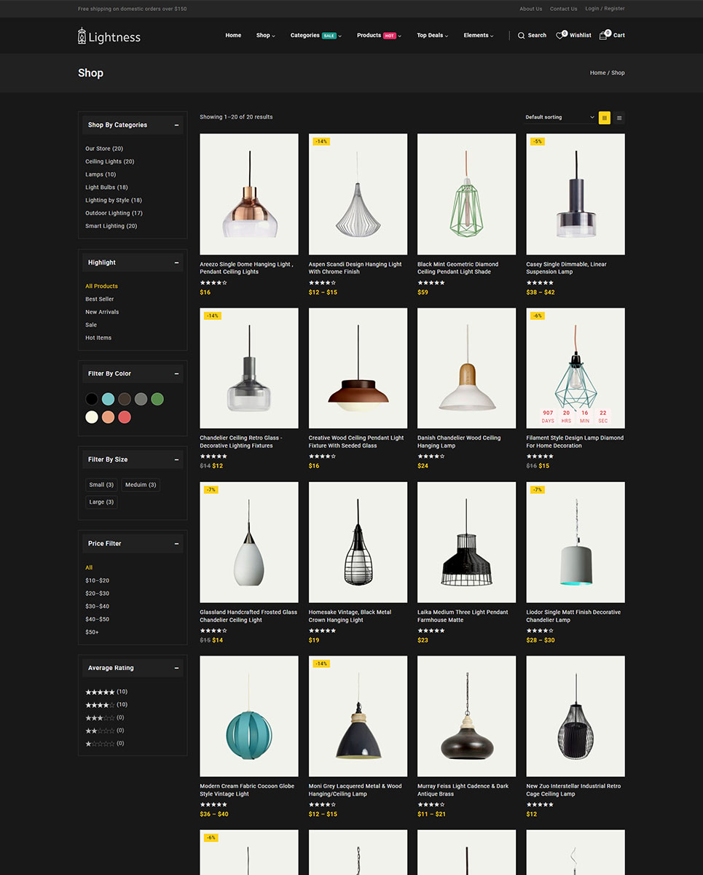Open the shopping Cart bag icon

coord(603,36)
